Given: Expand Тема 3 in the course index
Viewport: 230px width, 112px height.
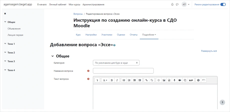Looking at the screenshot, I should (5, 61).
